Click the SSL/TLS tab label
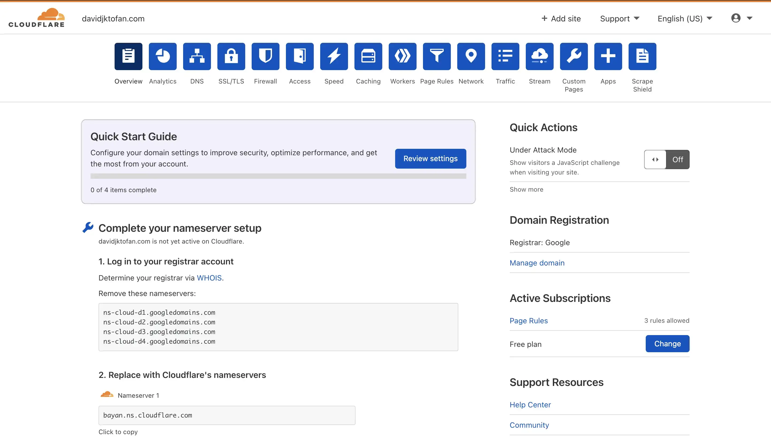 point(231,81)
